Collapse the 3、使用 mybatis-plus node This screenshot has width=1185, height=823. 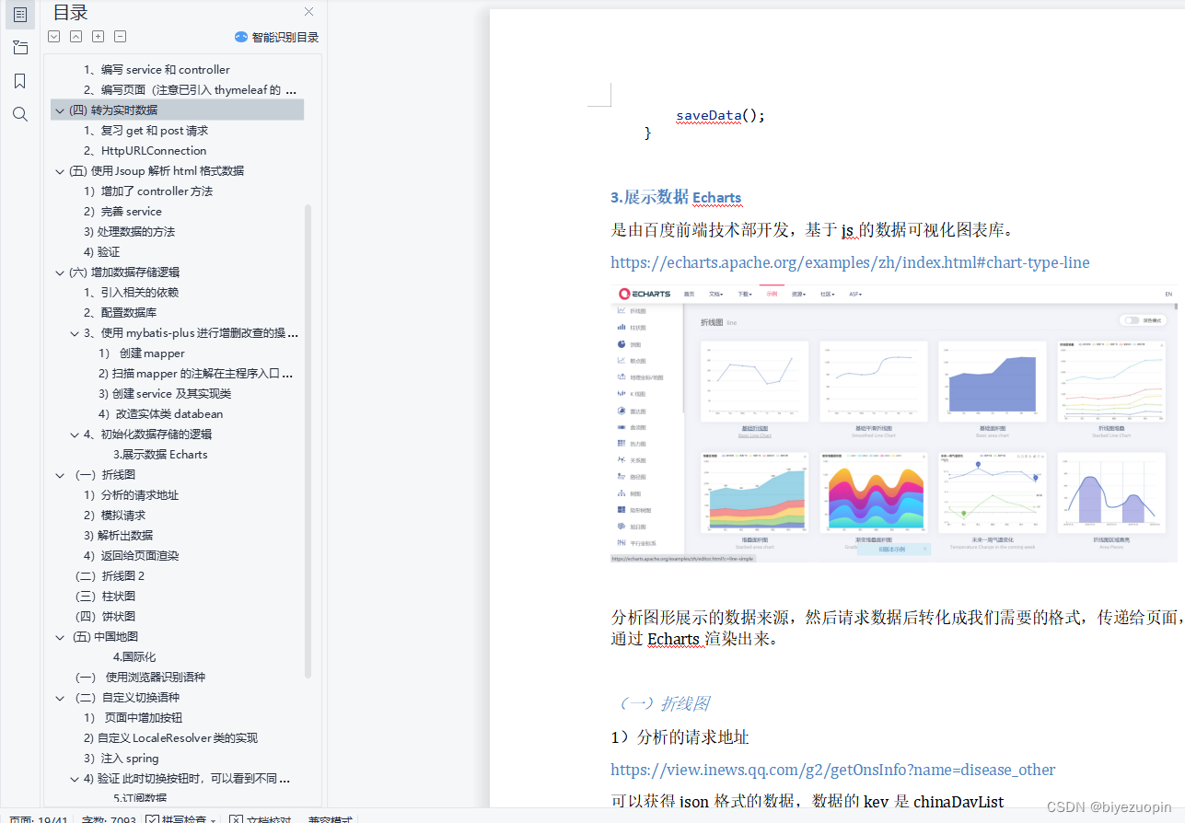tap(75, 333)
